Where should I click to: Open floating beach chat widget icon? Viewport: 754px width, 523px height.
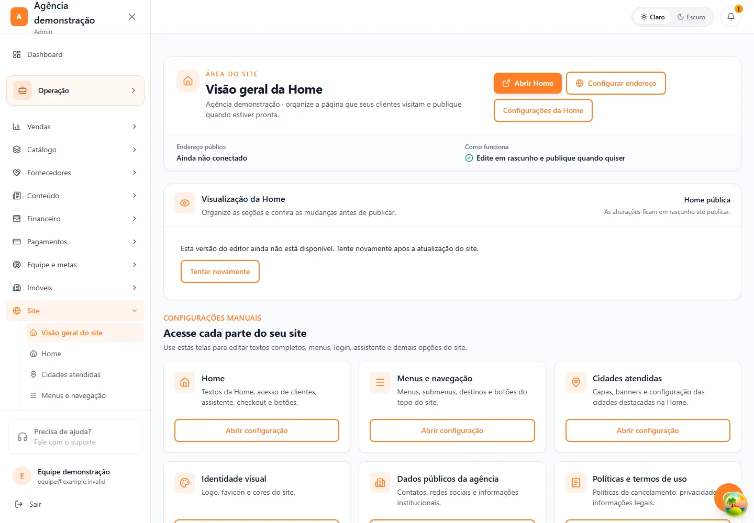click(x=735, y=503)
